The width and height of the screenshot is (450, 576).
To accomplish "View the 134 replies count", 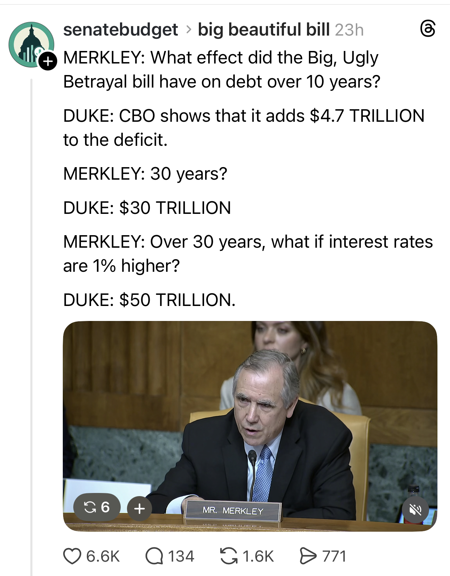I will (181, 556).
